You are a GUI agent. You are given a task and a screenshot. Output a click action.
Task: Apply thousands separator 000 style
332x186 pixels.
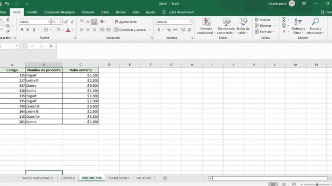(175, 30)
